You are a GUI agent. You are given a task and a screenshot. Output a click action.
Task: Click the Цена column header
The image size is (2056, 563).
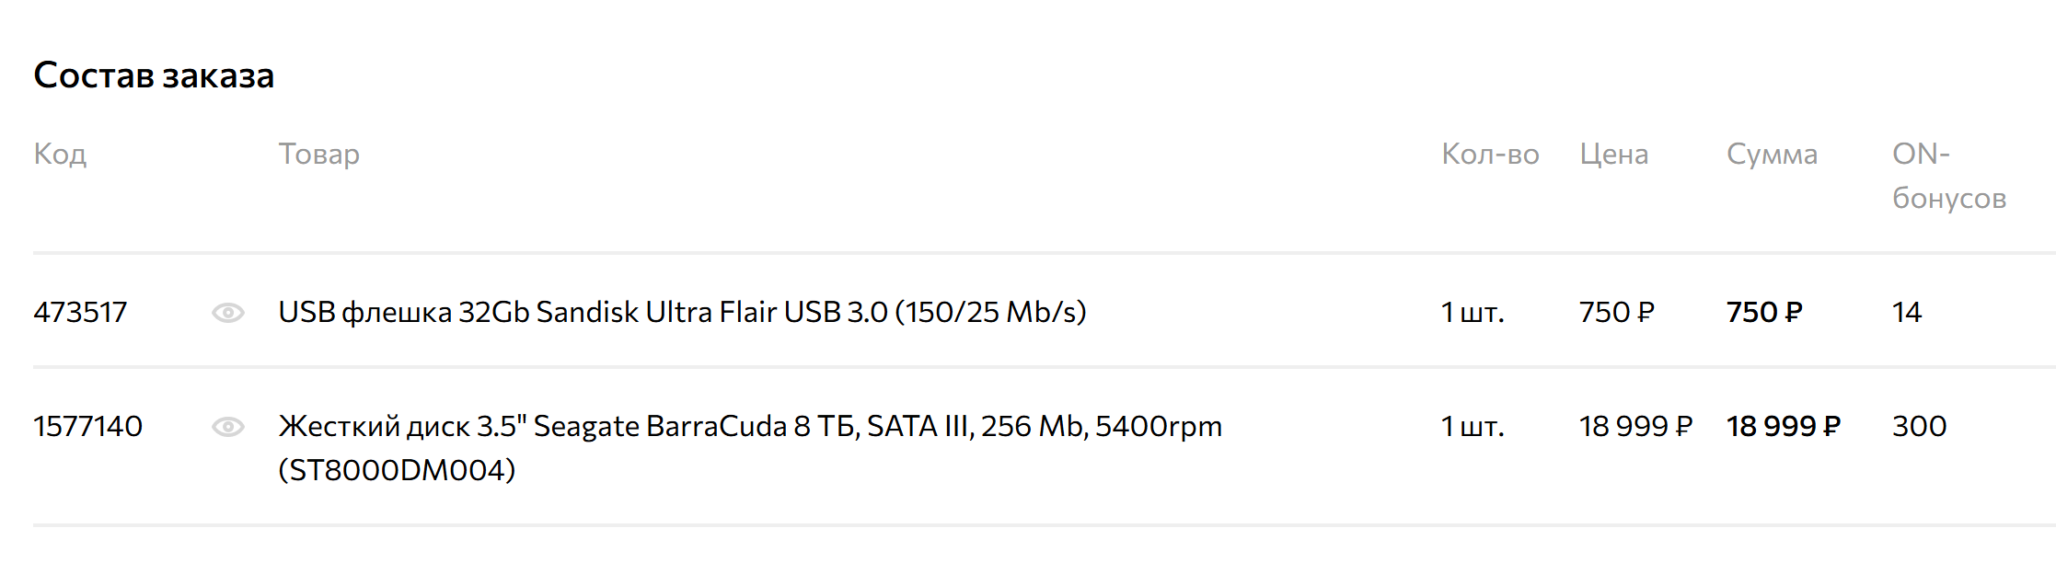(1613, 155)
